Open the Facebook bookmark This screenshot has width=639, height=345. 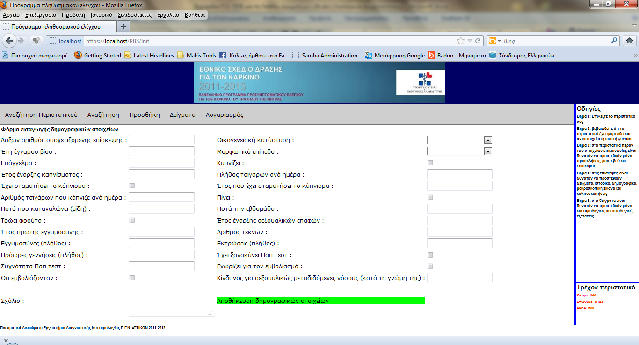(x=254, y=55)
